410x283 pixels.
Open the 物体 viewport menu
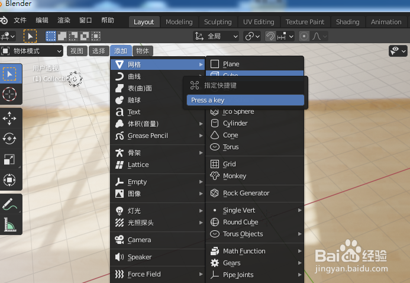tap(143, 51)
